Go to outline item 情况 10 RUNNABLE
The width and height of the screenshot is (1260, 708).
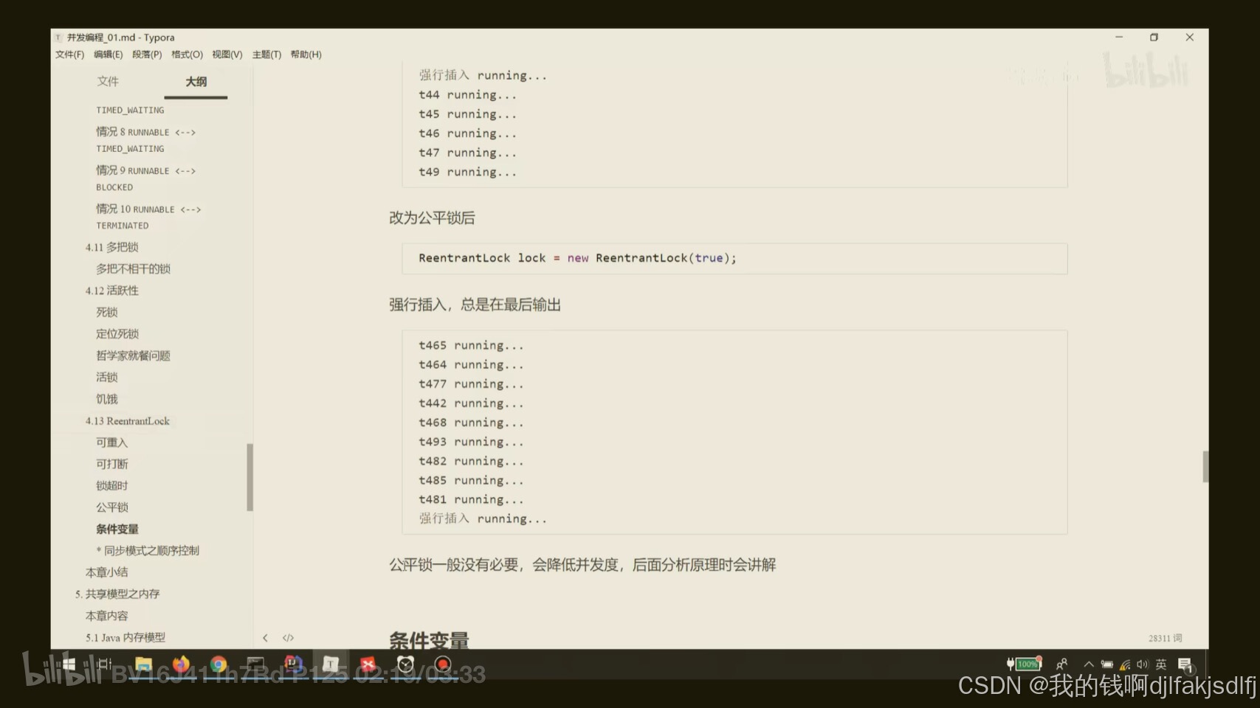[148, 217]
